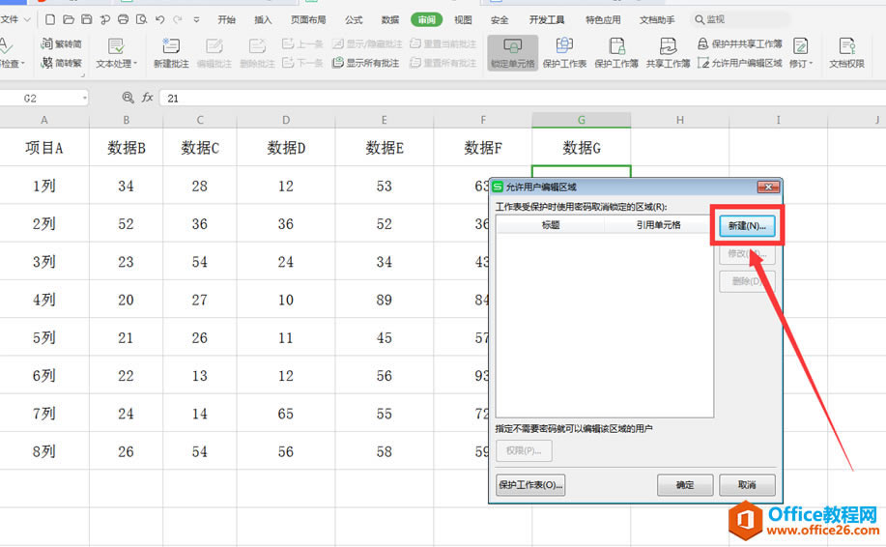This screenshot has width=886, height=547.
Task: Click the magnifier icon beside fx
Action: [x=129, y=98]
